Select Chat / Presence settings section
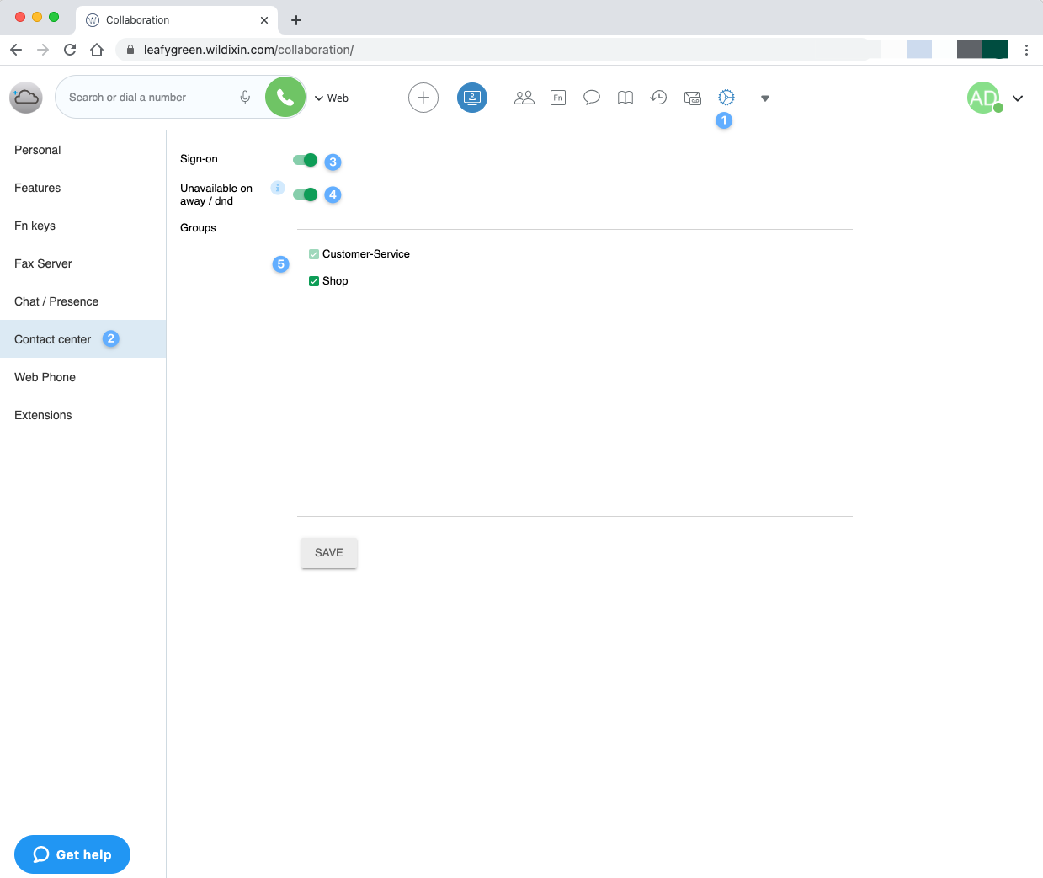The width and height of the screenshot is (1043, 878). pos(56,301)
